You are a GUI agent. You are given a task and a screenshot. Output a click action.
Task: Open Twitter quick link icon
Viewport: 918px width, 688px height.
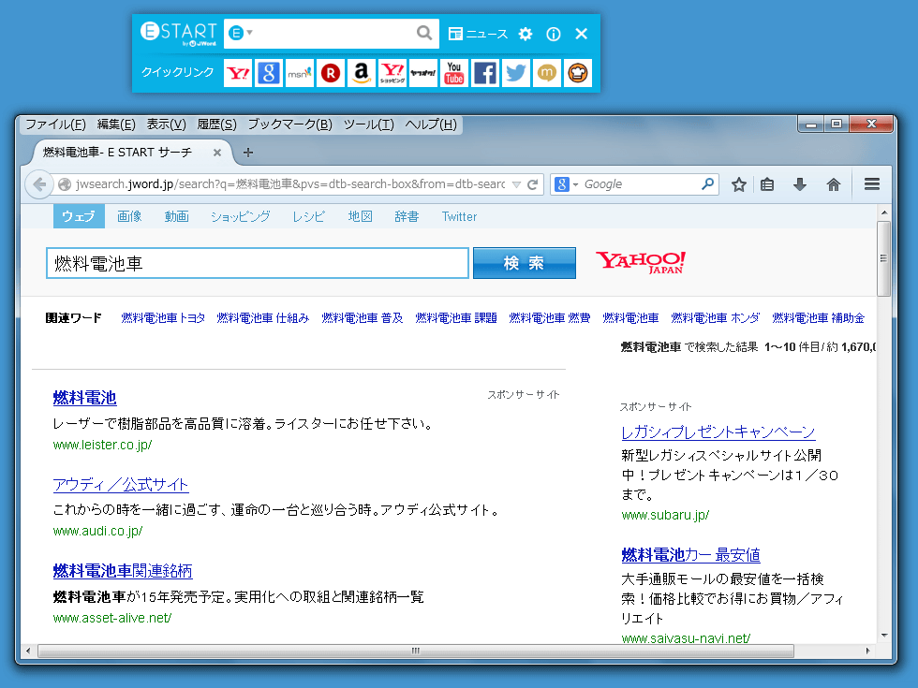516,73
